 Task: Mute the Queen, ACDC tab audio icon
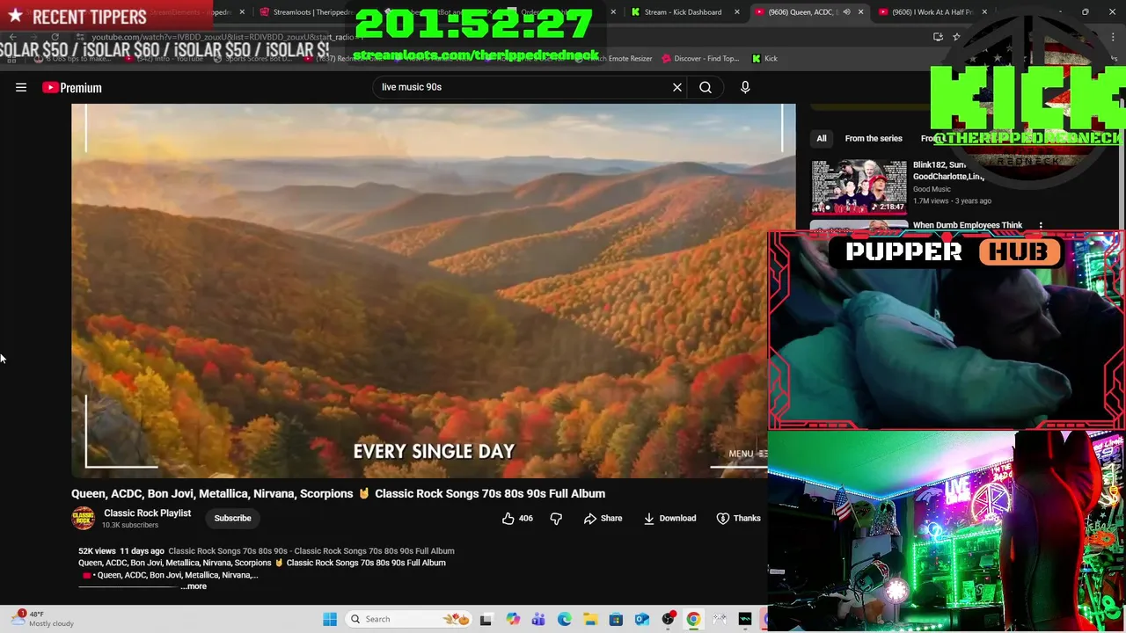846,12
